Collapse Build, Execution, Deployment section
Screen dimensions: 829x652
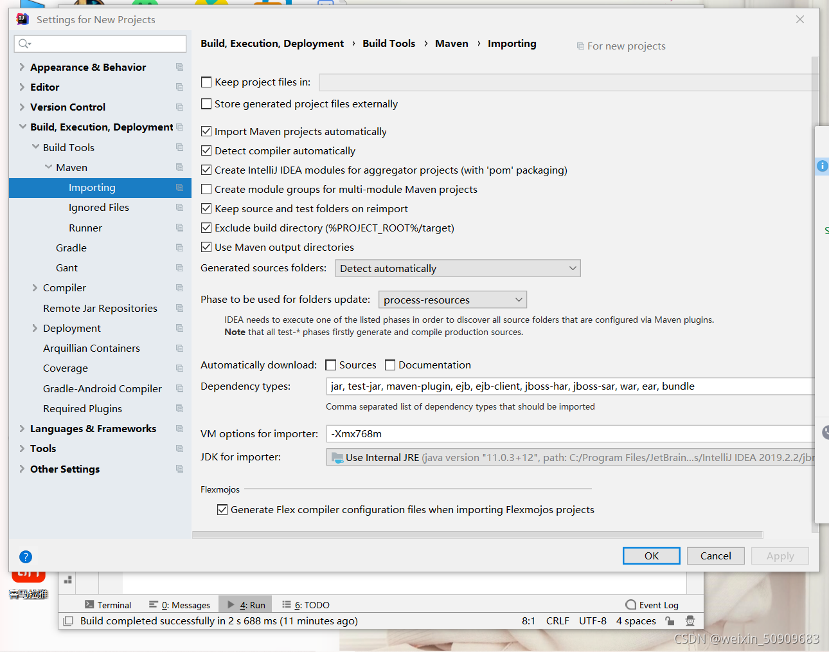[x=22, y=127]
